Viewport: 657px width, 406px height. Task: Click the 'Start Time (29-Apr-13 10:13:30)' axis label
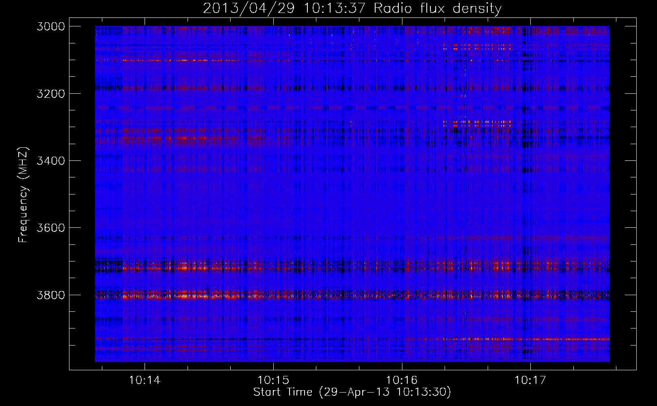352,392
